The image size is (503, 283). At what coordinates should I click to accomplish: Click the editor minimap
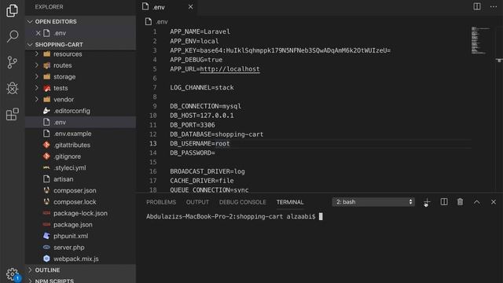[480, 40]
